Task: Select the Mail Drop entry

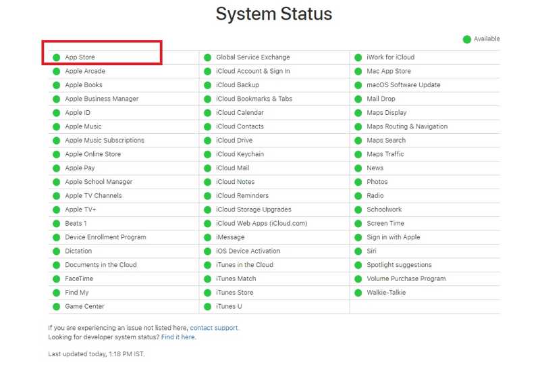Action: click(381, 99)
